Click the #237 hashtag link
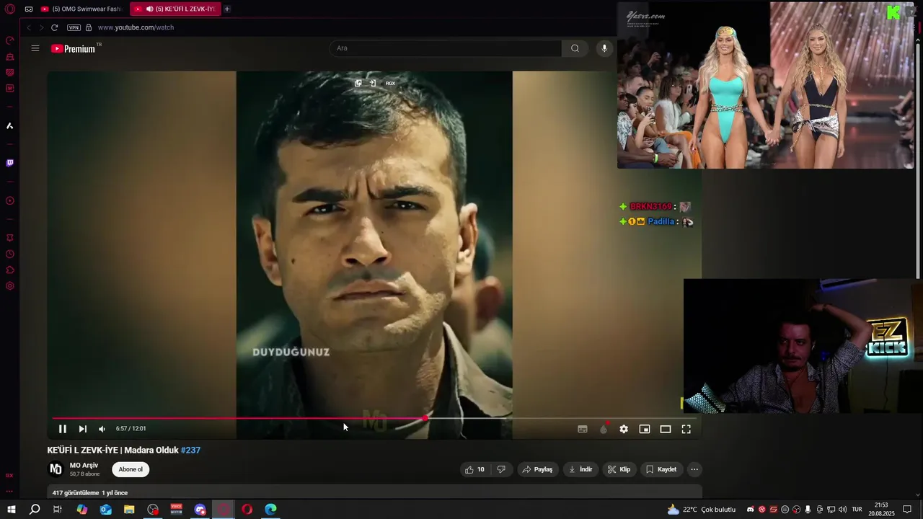The width and height of the screenshot is (923, 519). coord(190,451)
